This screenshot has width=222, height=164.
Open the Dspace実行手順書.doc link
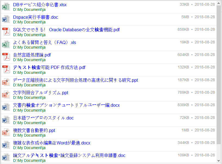(x=35, y=17)
